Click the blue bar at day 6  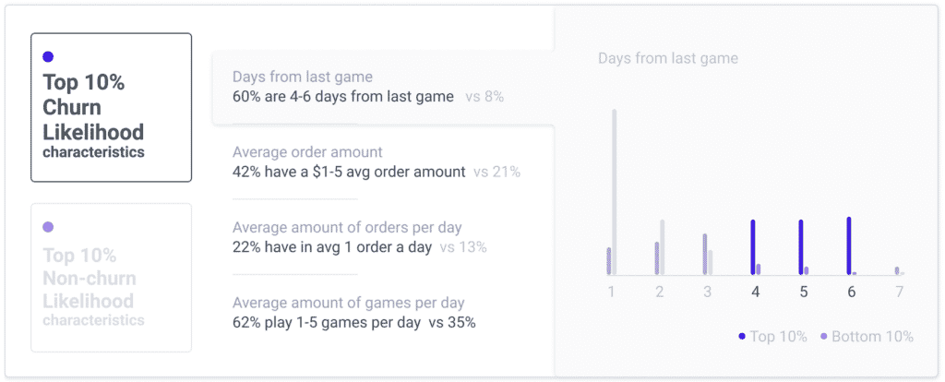(x=849, y=245)
